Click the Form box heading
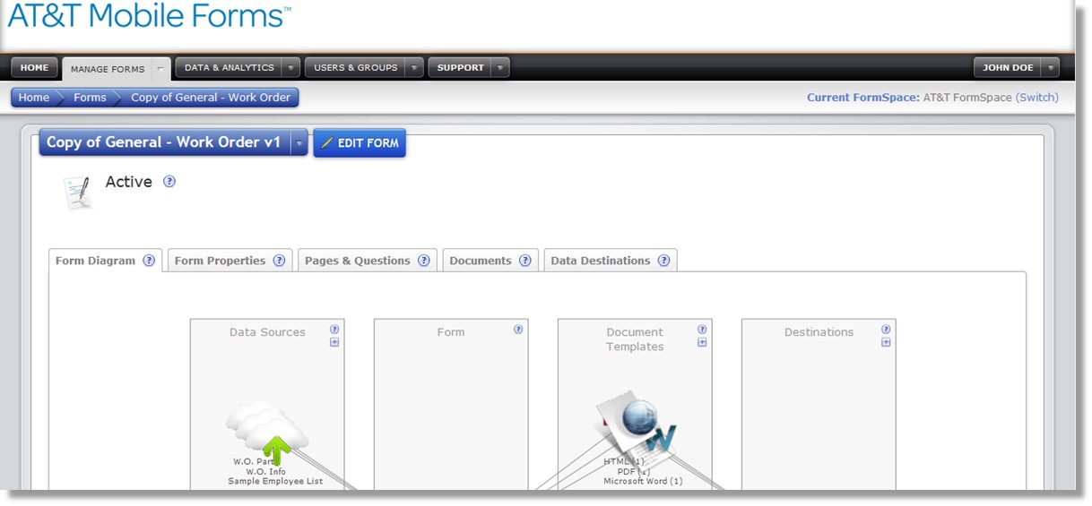The image size is (1092, 506). [451, 332]
